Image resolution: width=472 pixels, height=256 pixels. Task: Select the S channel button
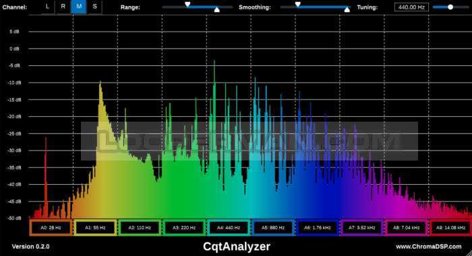pos(94,7)
